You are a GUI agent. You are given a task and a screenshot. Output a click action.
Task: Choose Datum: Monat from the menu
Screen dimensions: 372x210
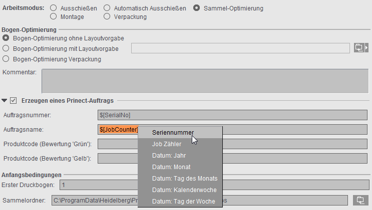coord(180,167)
